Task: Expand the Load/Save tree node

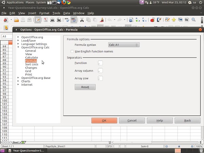Action: 18,40
